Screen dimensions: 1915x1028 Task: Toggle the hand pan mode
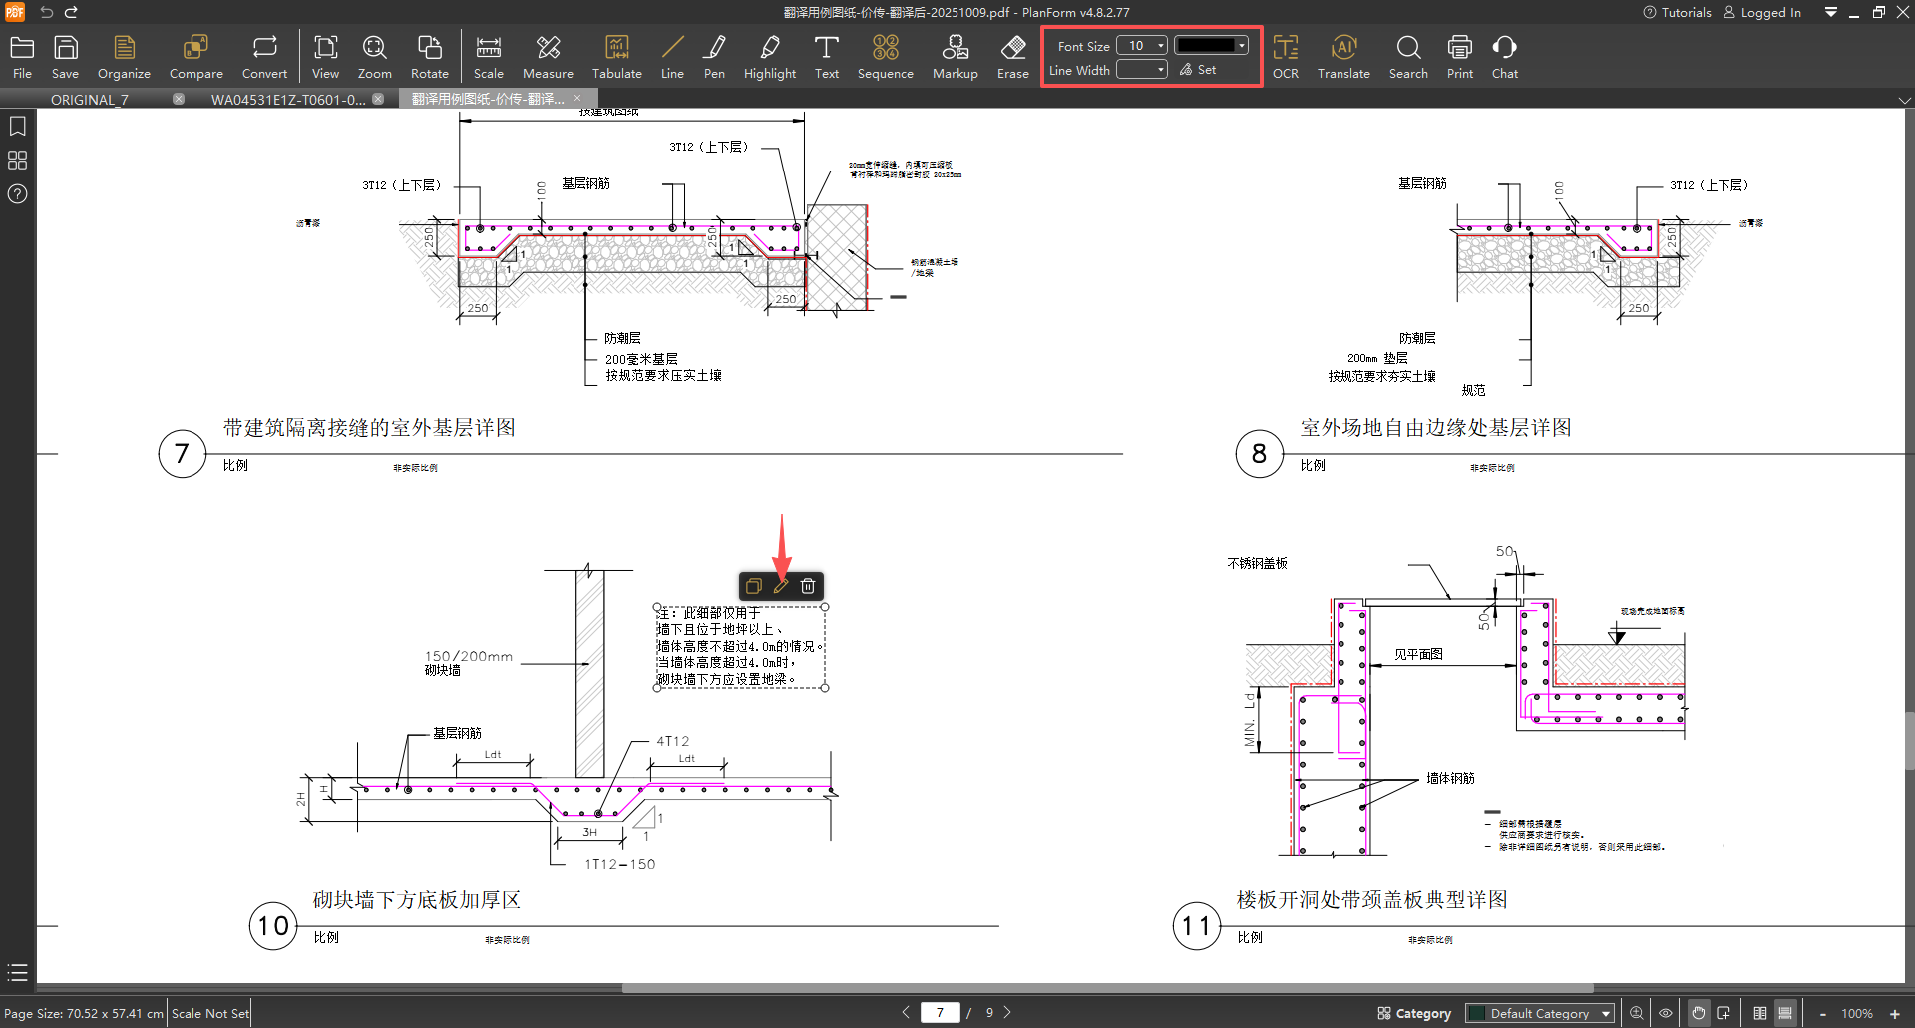[1698, 1013]
